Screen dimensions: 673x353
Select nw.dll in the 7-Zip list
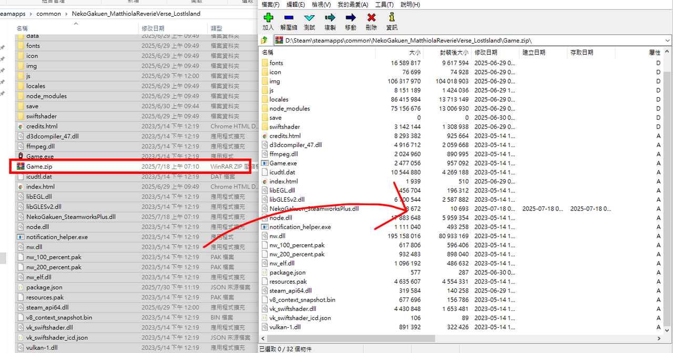point(277,236)
